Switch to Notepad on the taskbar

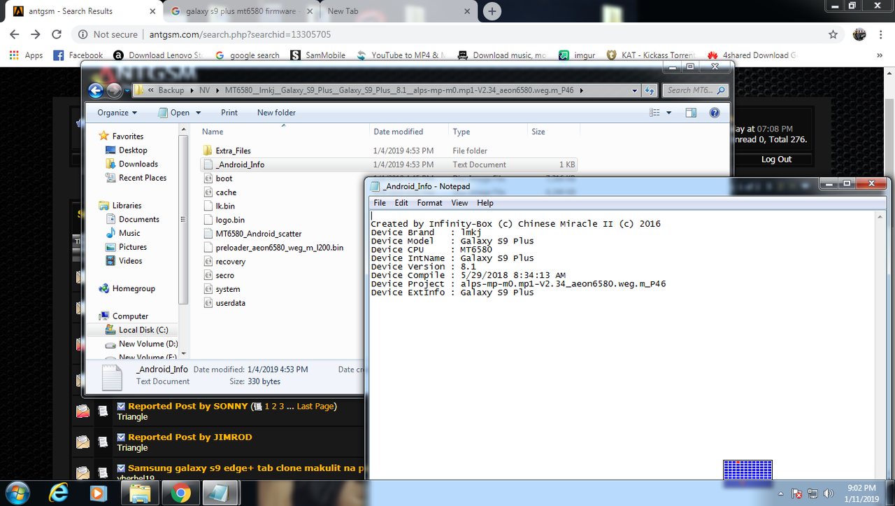tap(220, 493)
